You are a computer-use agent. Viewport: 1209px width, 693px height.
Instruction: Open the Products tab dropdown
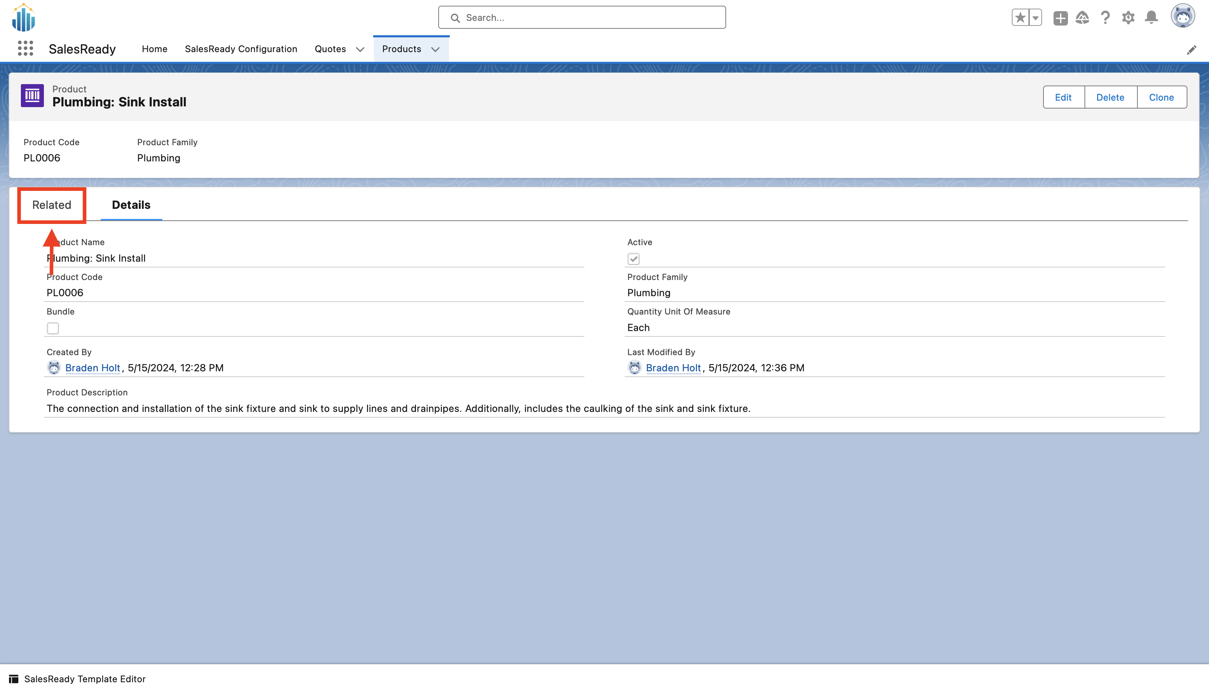(x=435, y=49)
